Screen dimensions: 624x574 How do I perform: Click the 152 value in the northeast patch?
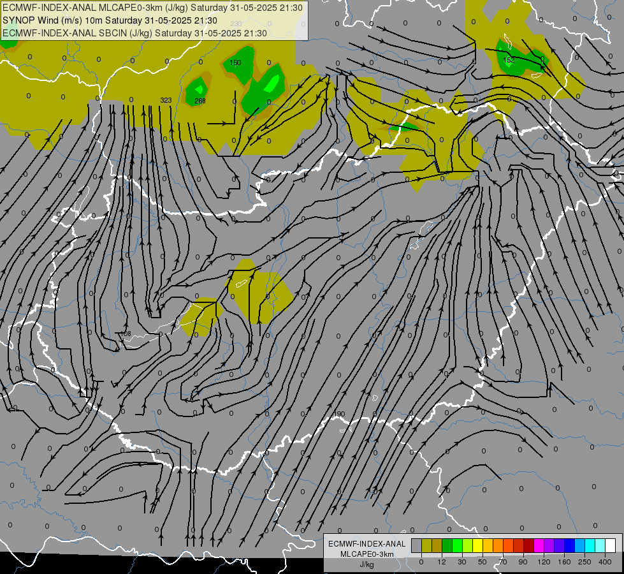[509, 60]
